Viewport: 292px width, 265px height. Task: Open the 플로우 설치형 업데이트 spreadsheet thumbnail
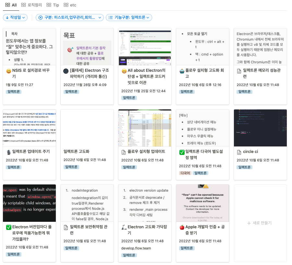[145, 128]
